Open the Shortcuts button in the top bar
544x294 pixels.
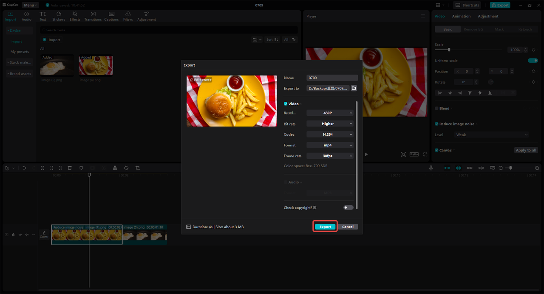(x=467, y=5)
